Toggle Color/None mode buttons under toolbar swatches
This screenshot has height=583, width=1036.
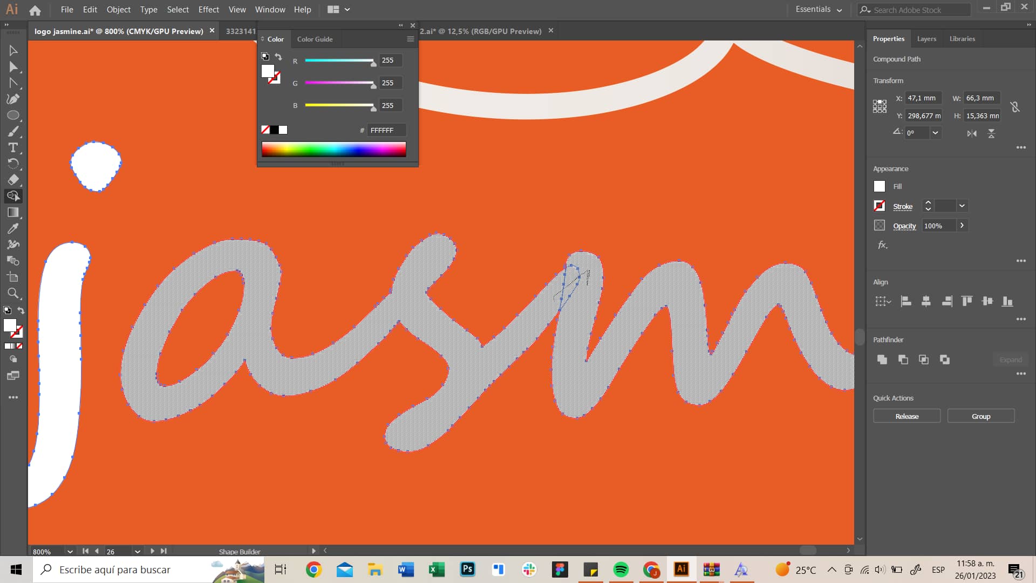13,346
